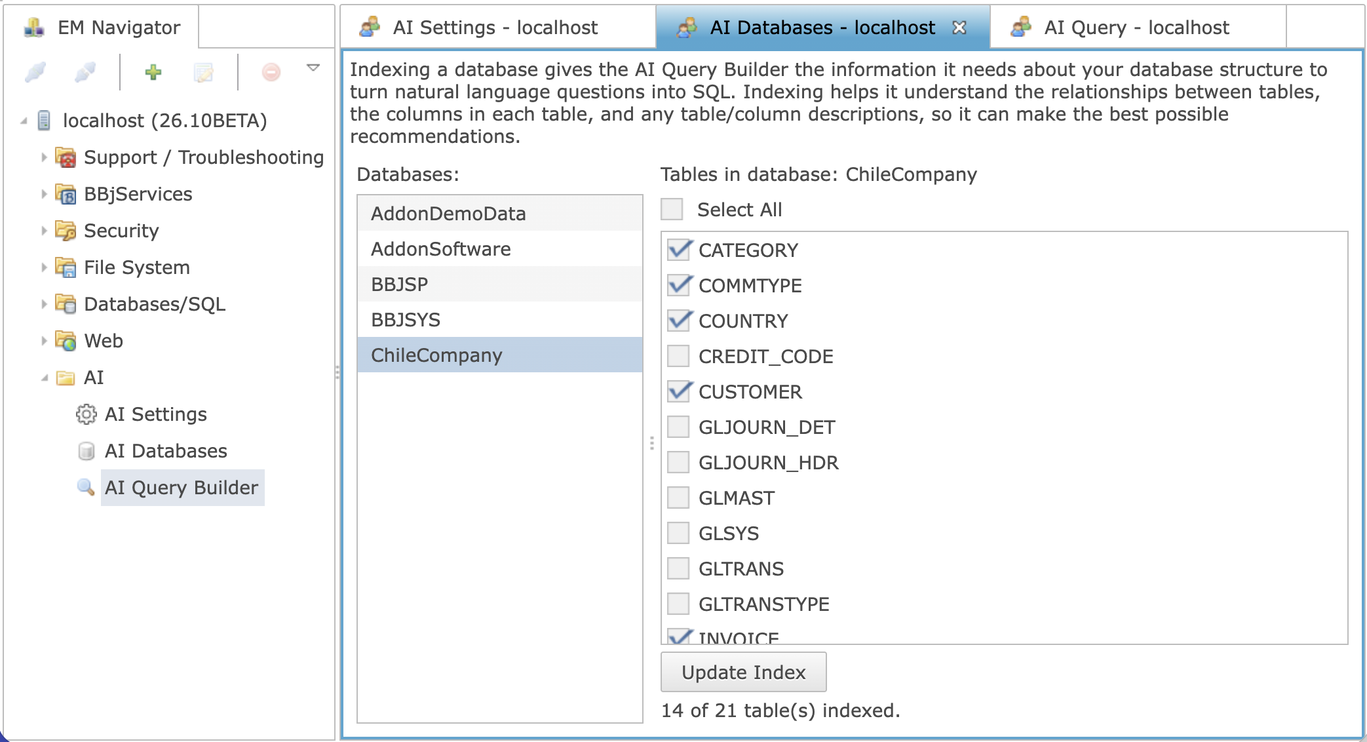Viewport: 1367px width, 742px height.
Task: Click the red remove toolbar icon
Action: coord(271,71)
